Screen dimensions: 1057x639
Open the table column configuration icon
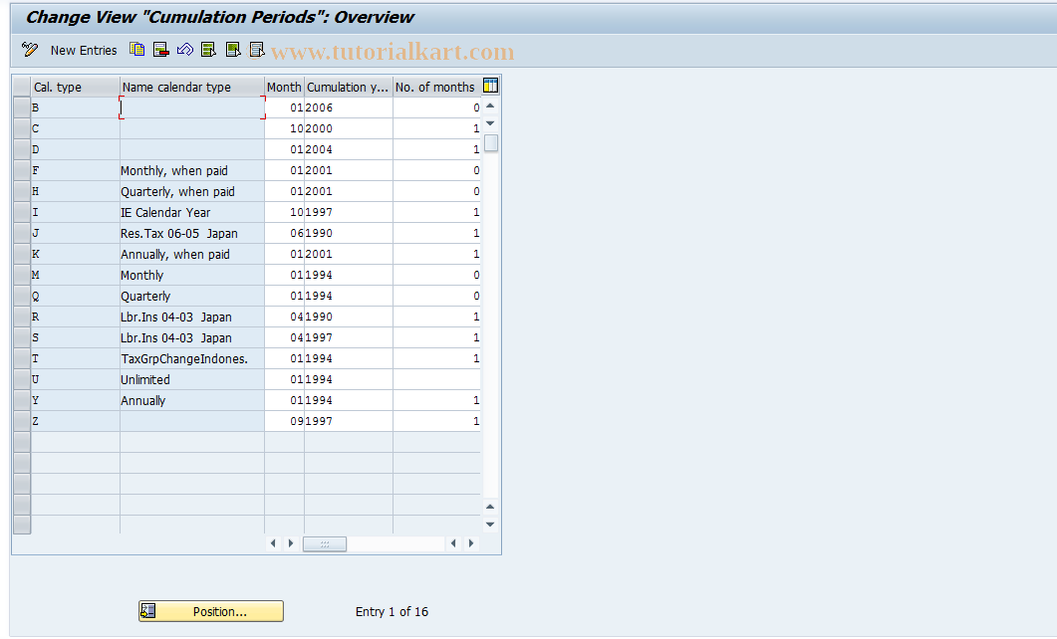tap(491, 86)
